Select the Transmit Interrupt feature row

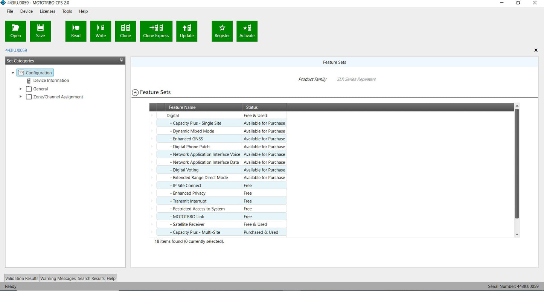(x=221, y=201)
